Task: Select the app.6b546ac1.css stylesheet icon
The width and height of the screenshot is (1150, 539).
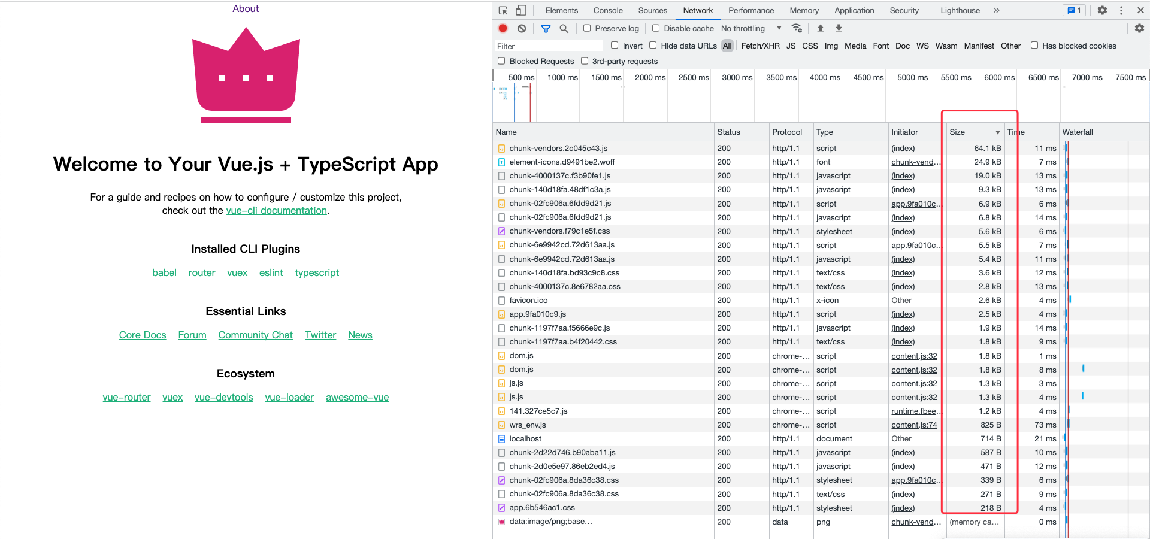Action: [x=502, y=508]
